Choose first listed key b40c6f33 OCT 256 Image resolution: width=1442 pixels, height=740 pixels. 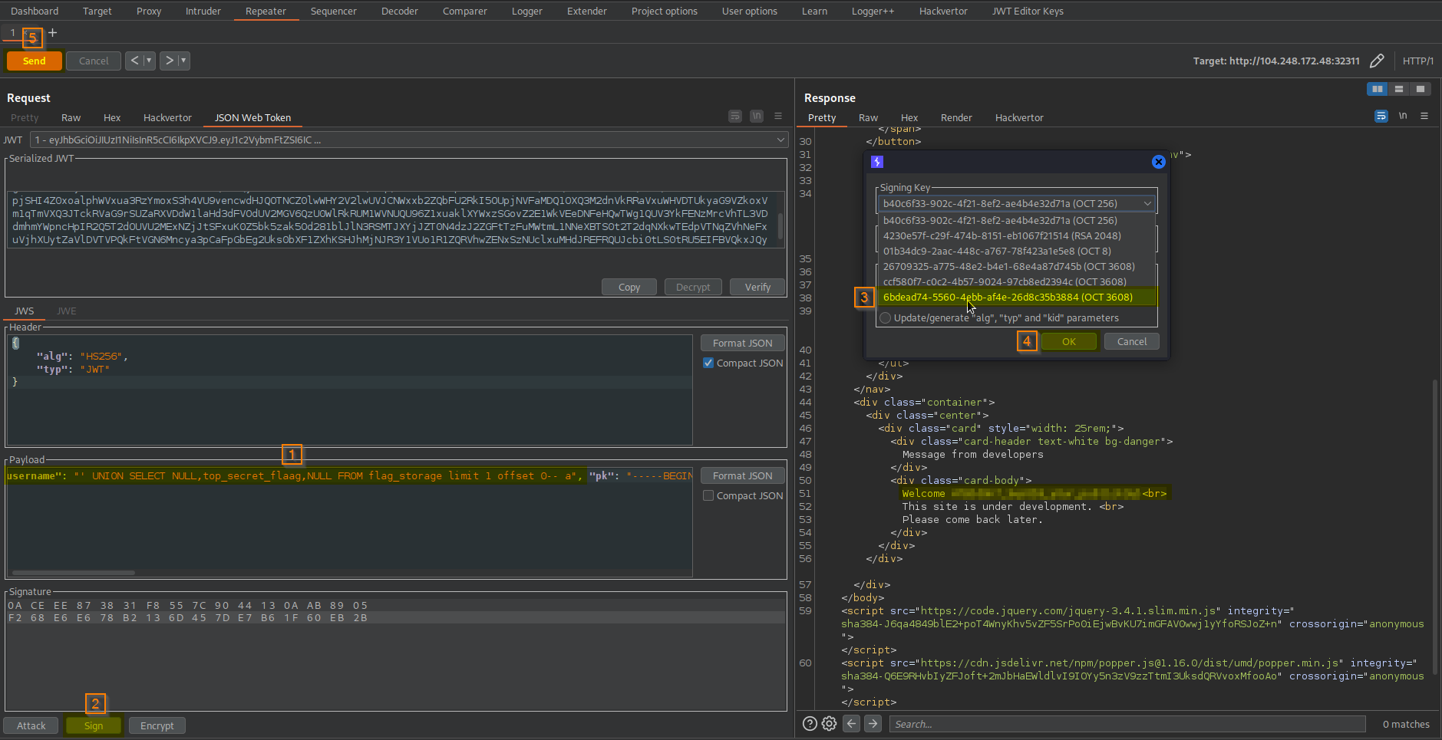[1016, 220]
